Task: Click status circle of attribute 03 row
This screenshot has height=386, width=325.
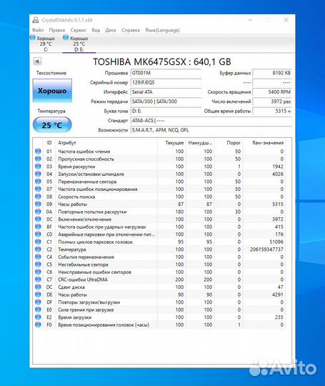Action: click(x=38, y=167)
